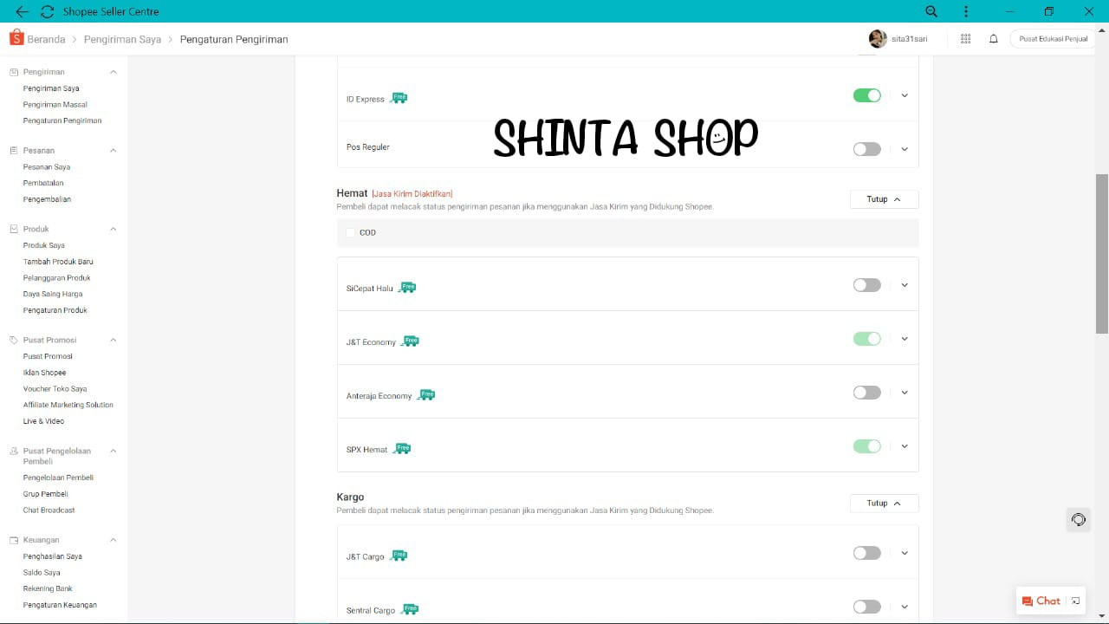Collapse the Kargo section with Tutup
This screenshot has width=1109, height=624.
click(885, 503)
